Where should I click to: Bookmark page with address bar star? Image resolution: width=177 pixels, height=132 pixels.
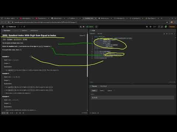point(167,22)
